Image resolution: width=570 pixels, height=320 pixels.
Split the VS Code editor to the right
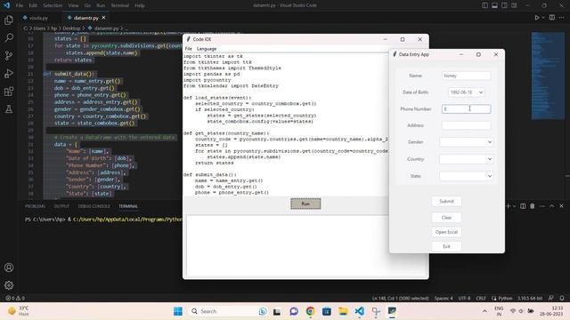[552, 18]
